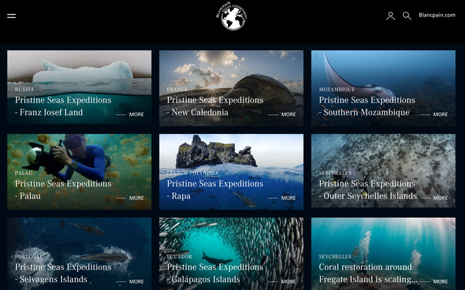
Task: Open Coral restoration around Fregate Island article
Action: pyautogui.click(x=368, y=273)
